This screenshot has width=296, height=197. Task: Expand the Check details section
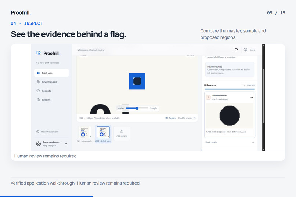230,142
